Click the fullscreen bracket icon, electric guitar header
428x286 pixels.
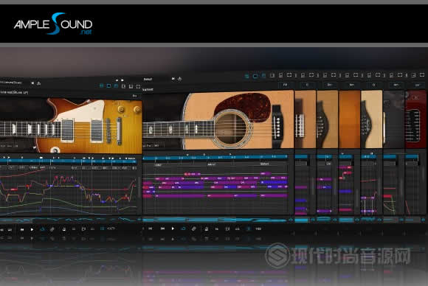tap(139, 87)
